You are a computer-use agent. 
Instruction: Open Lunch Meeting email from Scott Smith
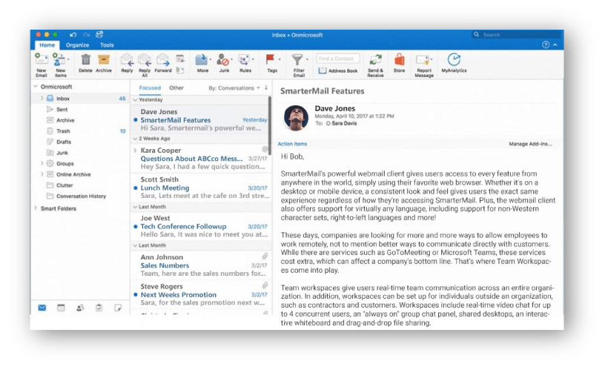[201, 188]
